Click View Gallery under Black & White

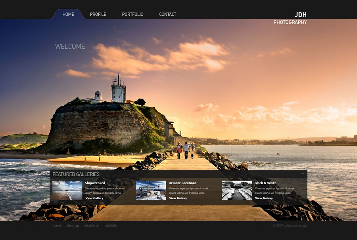[x=263, y=198]
